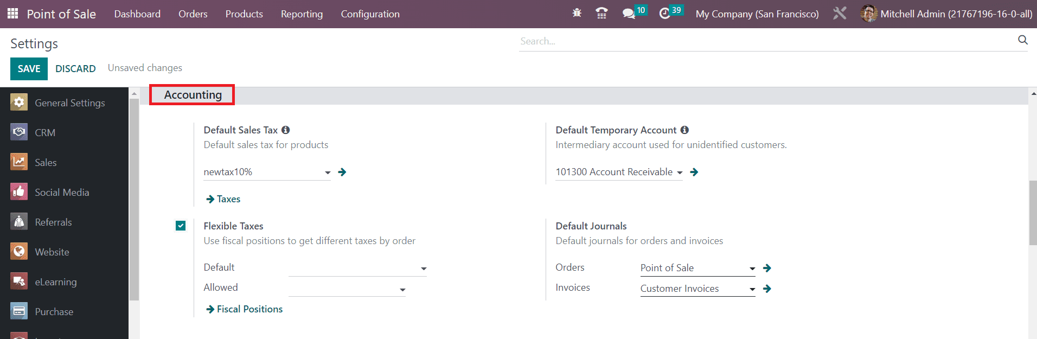Click the Sales chart icon
Viewport: 1037px width, 339px height.
(x=19, y=162)
